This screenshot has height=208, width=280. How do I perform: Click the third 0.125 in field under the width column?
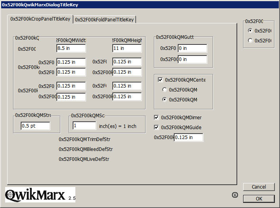[x=71, y=86]
